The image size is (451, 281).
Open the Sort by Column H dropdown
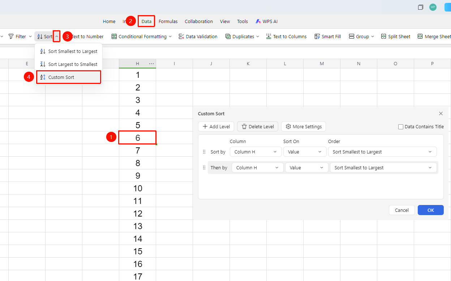(256, 152)
